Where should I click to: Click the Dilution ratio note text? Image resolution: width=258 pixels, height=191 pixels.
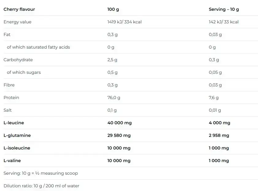pos(41,186)
